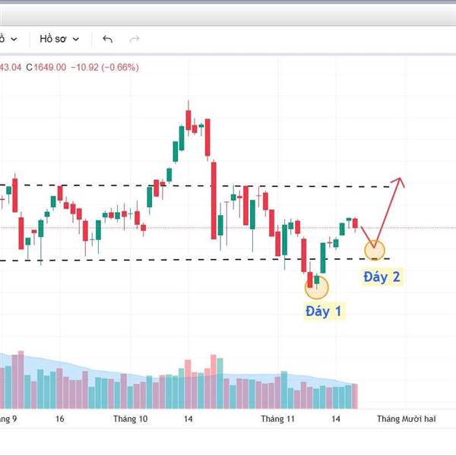Click the undo arrow icon
The height and width of the screenshot is (456, 456).
tap(107, 39)
